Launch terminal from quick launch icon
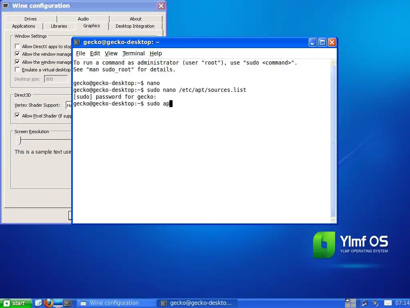 pos(68,303)
